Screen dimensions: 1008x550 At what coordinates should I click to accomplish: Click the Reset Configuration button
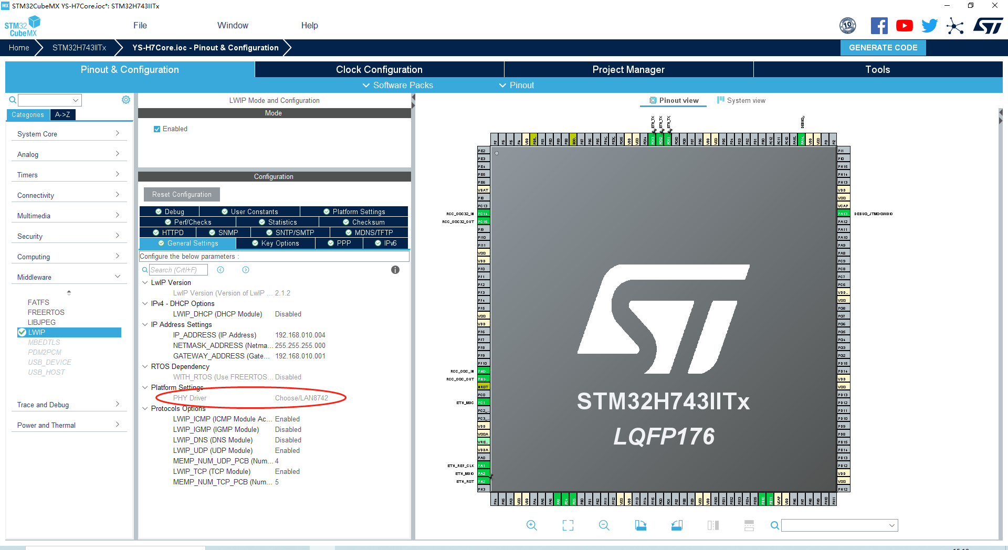coord(182,194)
